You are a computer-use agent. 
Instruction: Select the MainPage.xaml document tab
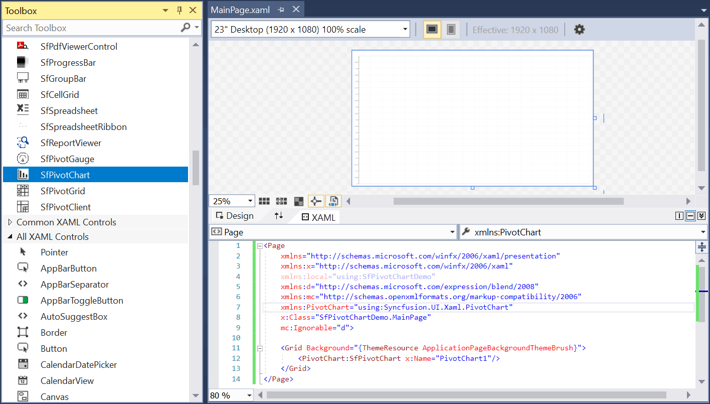[240, 10]
